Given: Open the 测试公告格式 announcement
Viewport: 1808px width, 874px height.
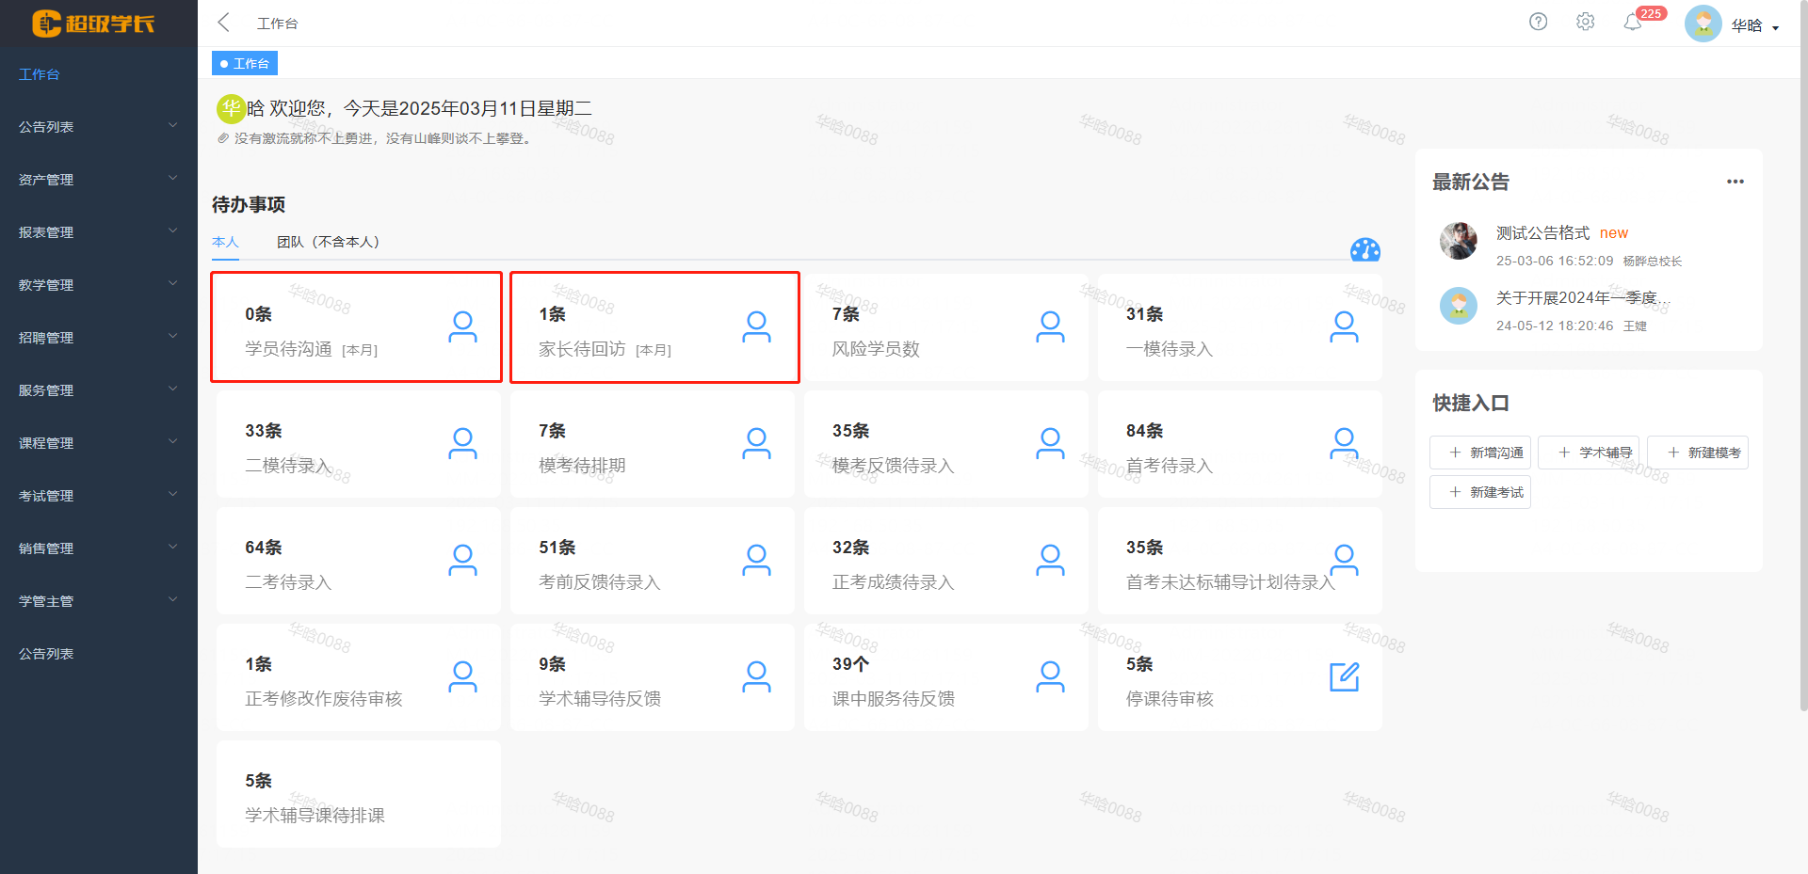Looking at the screenshot, I should [1542, 232].
